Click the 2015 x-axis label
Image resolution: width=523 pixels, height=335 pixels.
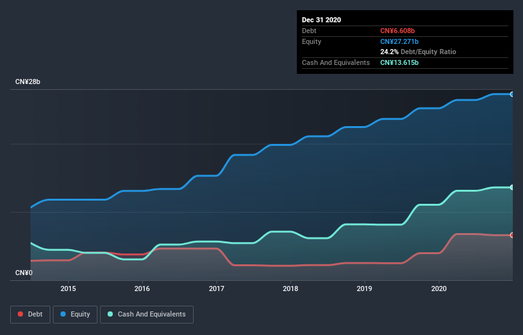tap(68, 289)
